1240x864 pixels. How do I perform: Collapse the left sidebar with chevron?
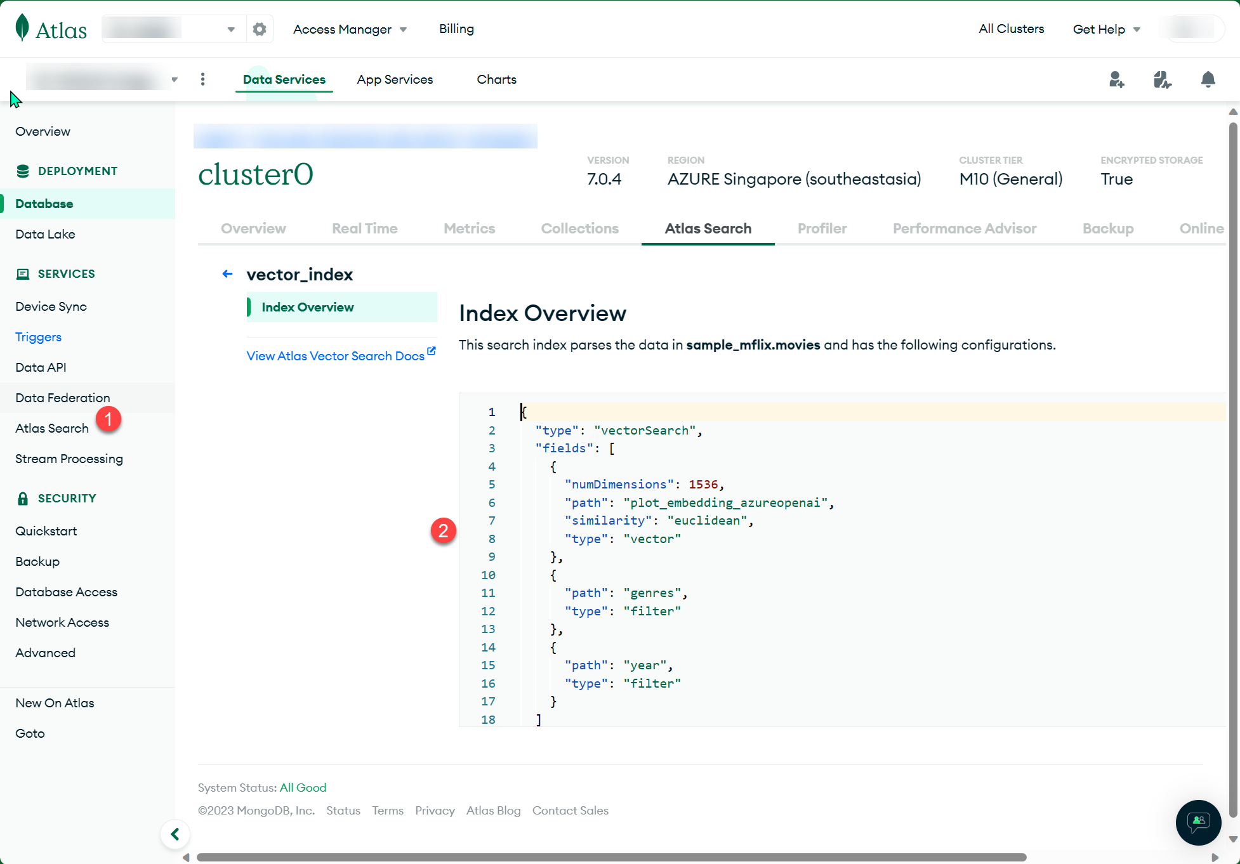click(175, 834)
